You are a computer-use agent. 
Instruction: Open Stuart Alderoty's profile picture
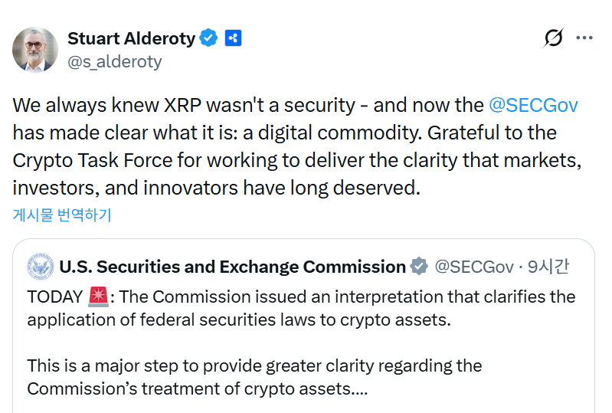[35, 50]
